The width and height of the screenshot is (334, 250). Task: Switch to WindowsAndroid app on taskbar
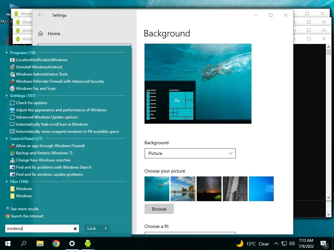(x=88, y=243)
